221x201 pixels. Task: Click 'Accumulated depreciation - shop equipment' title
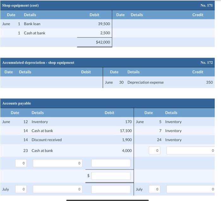[38, 63]
